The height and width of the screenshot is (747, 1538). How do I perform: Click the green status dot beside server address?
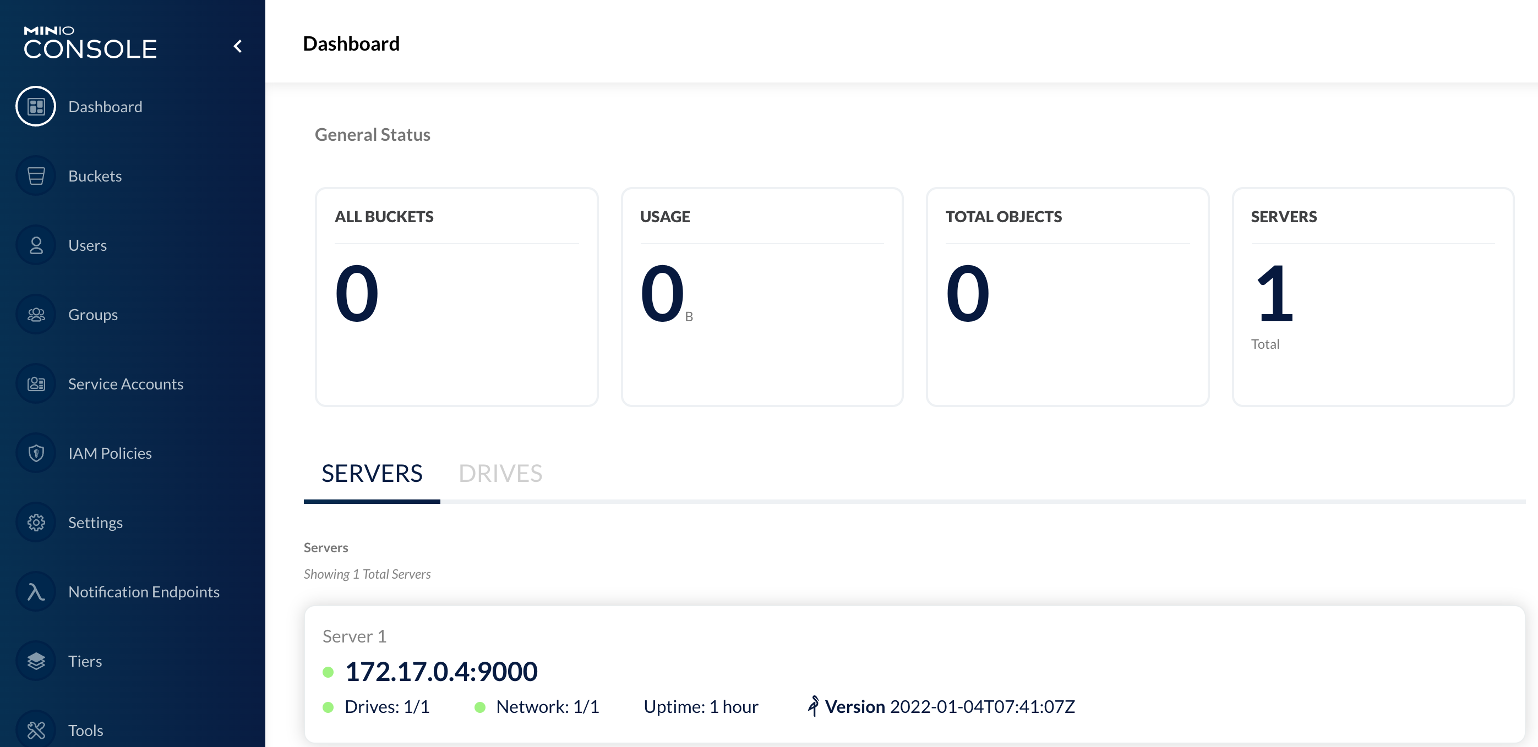coord(328,672)
